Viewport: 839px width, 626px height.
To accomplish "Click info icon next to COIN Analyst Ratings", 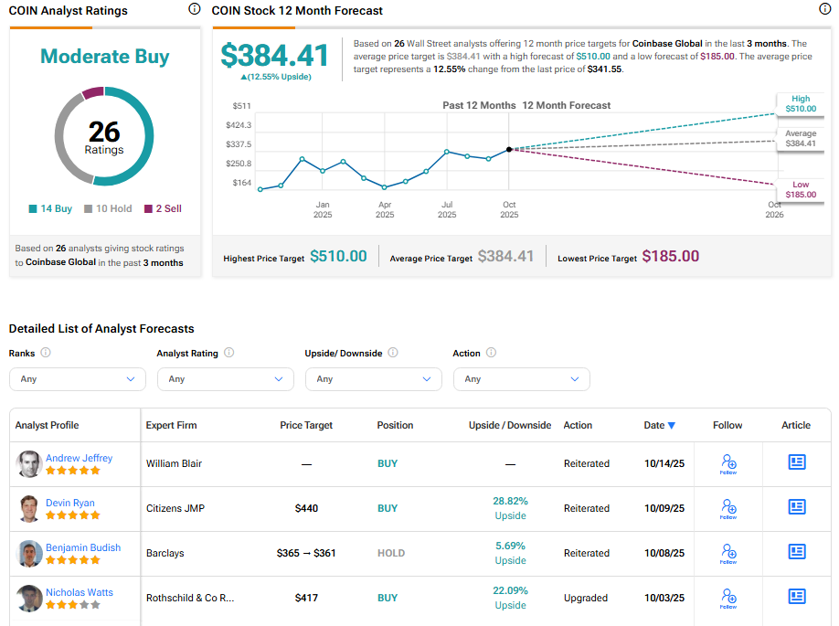I will click(x=194, y=9).
